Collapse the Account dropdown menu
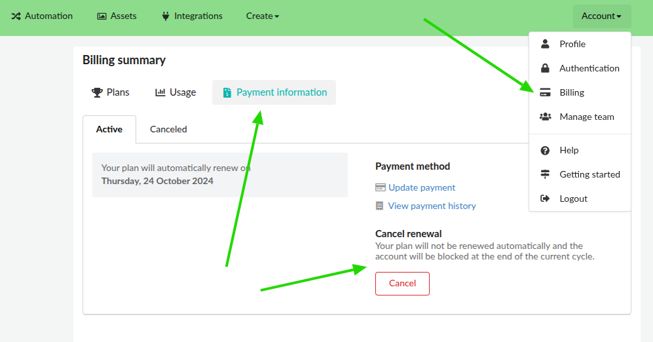Screen dimensions: 653x342 601,16
